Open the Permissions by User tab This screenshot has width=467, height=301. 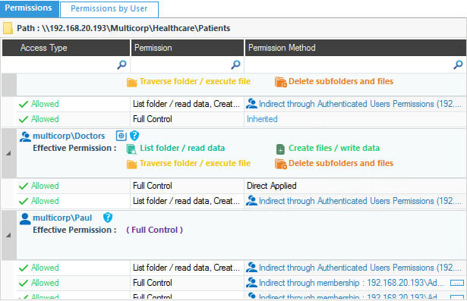point(109,9)
